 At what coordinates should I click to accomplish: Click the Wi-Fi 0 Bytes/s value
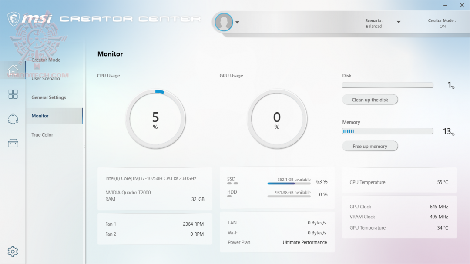pos(317,233)
